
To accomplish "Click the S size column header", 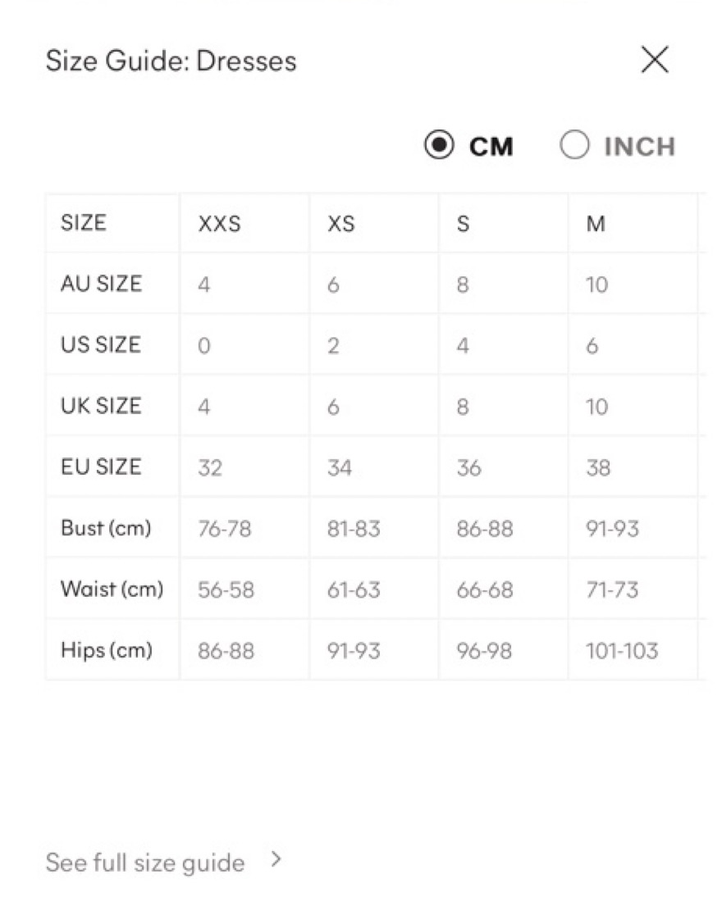I will tap(463, 224).
